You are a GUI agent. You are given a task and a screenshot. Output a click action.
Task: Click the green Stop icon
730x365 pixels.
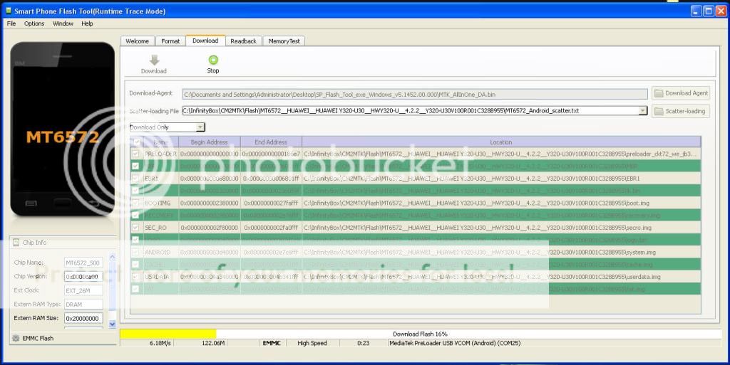[212, 60]
